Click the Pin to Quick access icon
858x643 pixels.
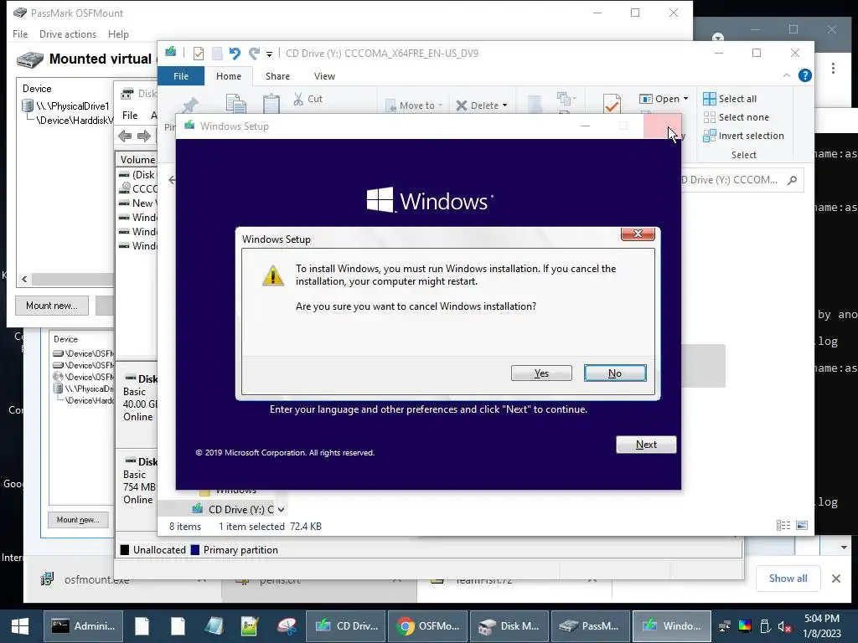[190, 105]
